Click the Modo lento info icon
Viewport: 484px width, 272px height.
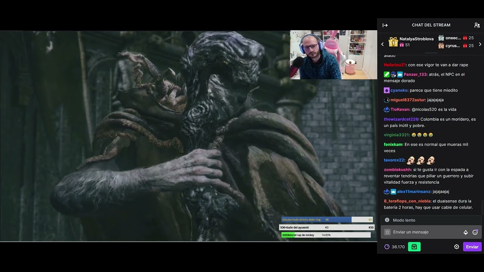(387, 220)
